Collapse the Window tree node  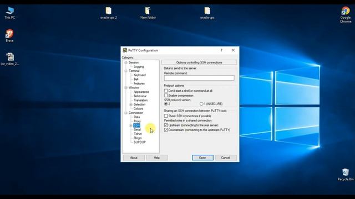126,87
